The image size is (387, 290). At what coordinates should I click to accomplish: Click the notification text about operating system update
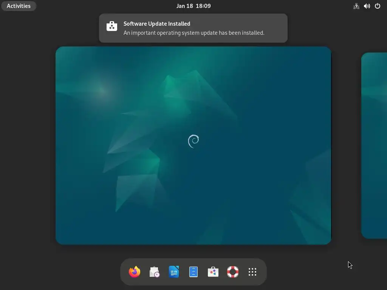coord(194,33)
